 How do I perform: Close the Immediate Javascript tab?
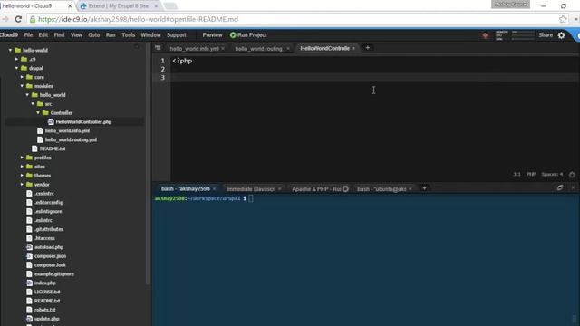click(280, 189)
